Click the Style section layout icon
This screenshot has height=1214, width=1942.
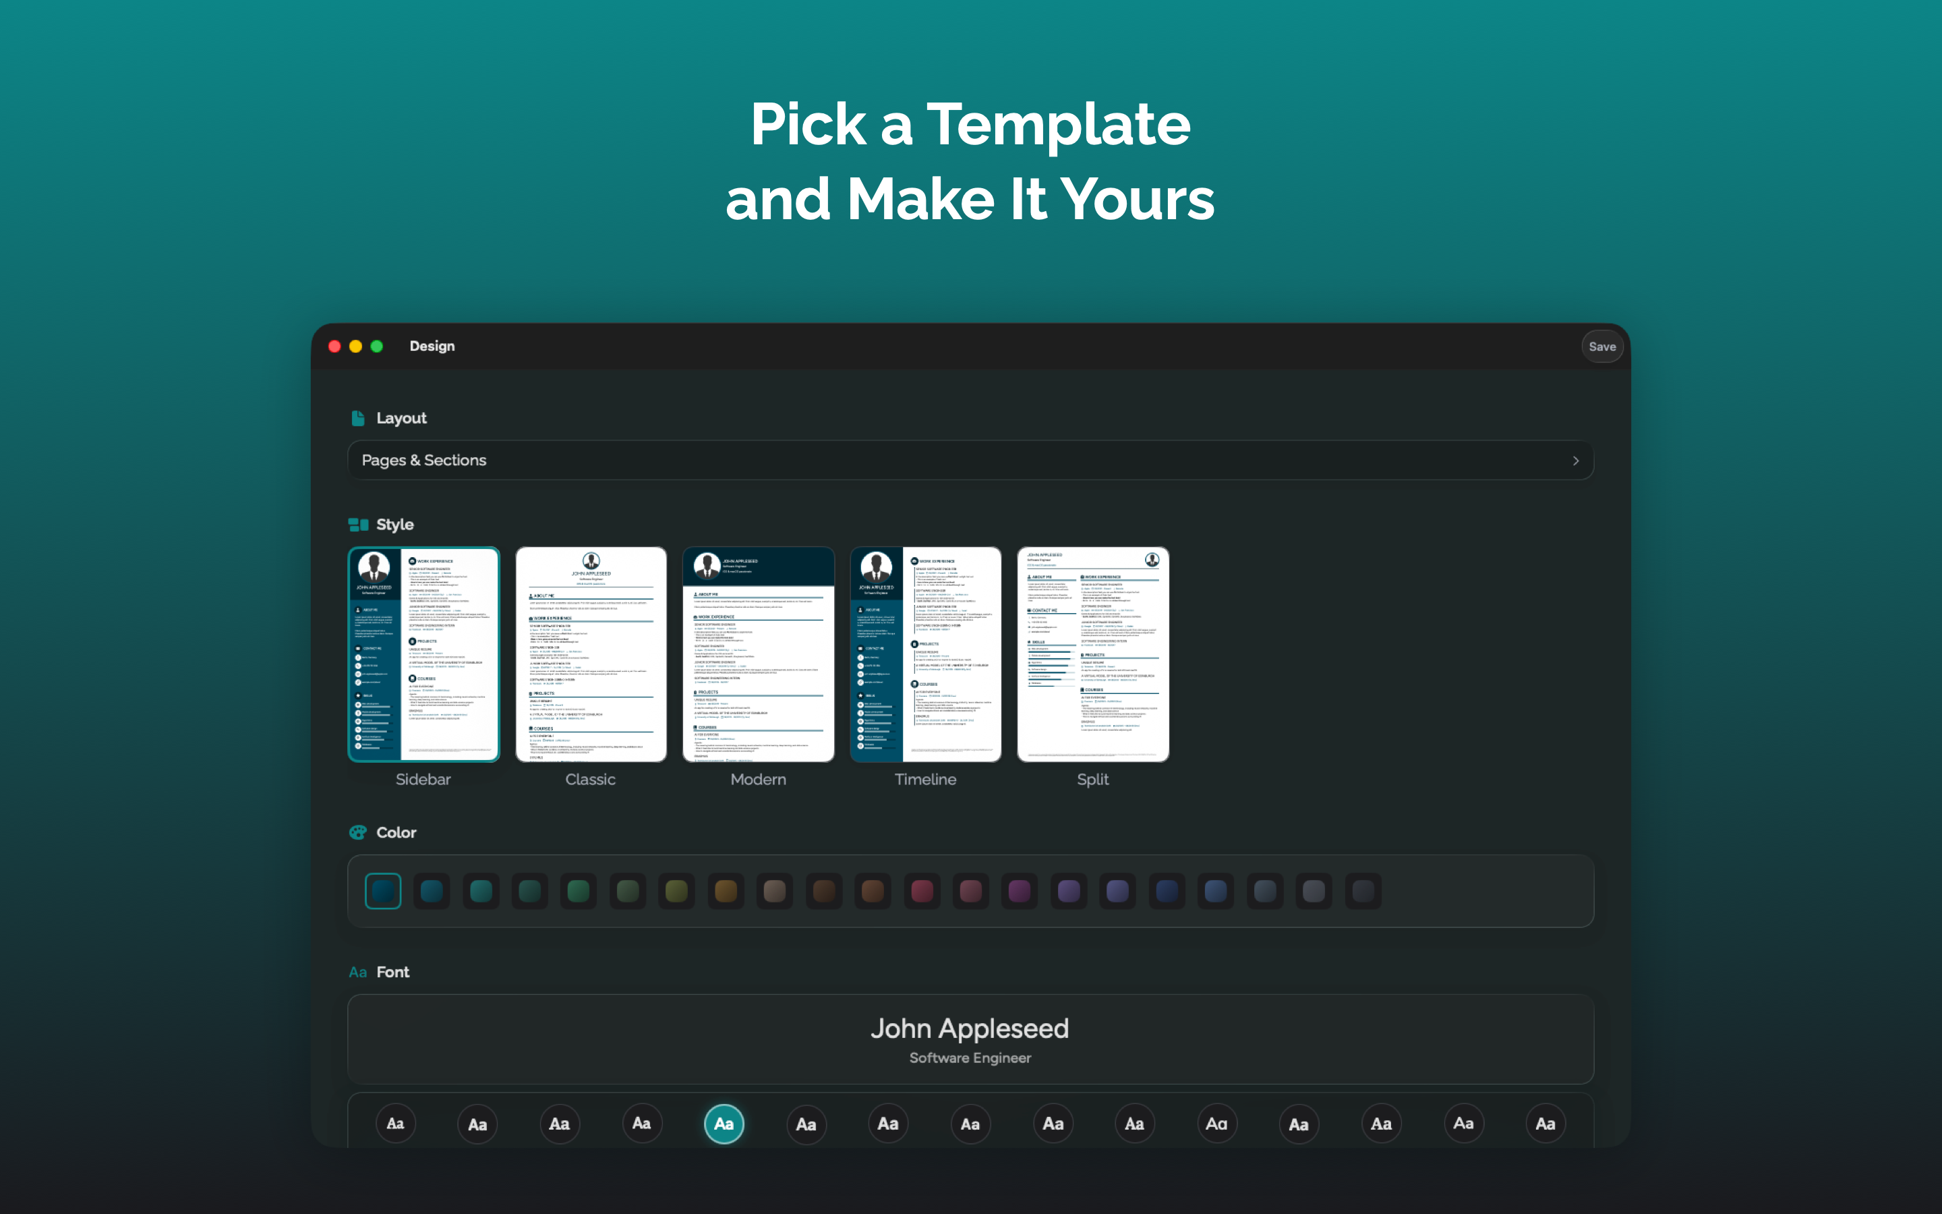(358, 524)
